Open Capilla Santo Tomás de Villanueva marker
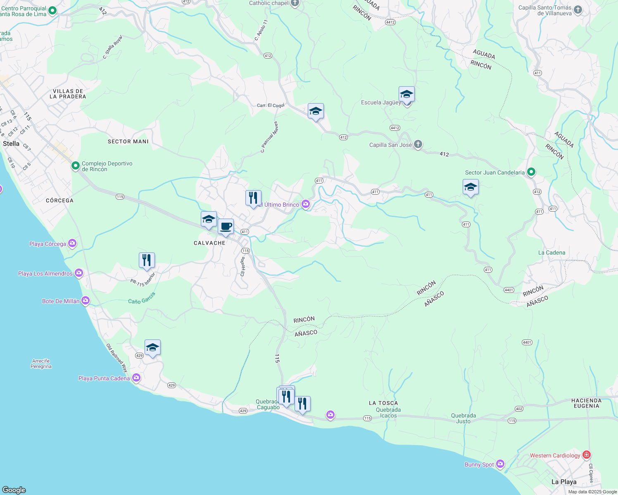 (578, 10)
